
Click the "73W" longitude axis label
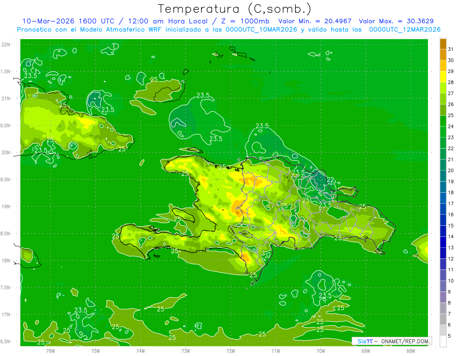tap(186, 351)
